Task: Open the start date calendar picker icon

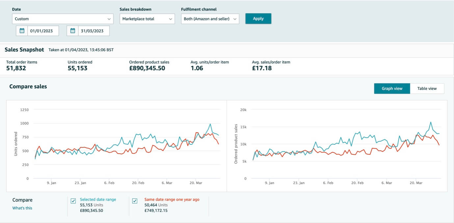Action: point(22,31)
